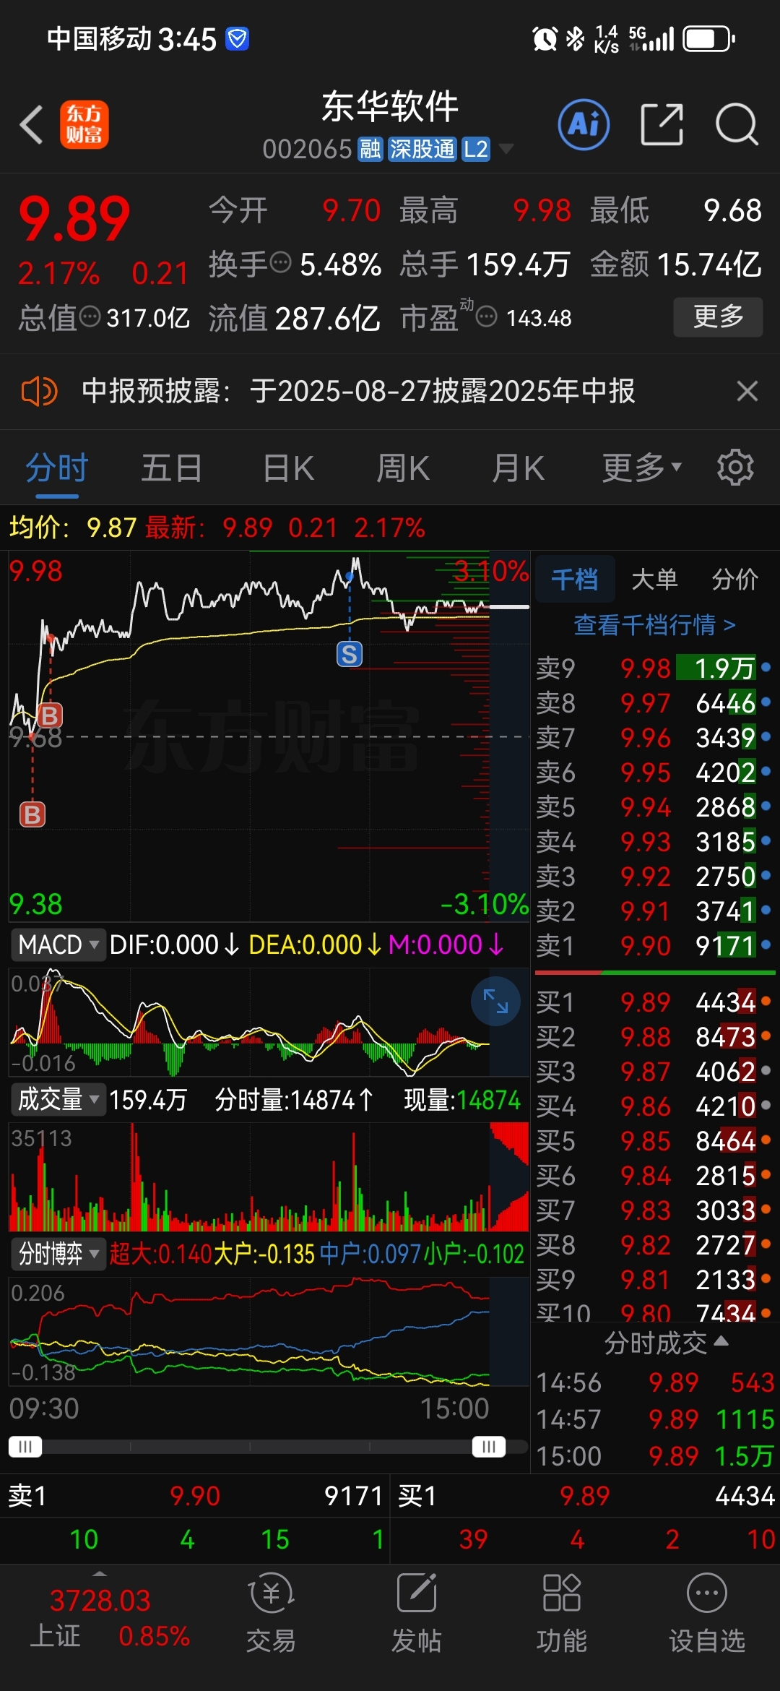Viewport: 780px width, 1691px height.
Task: Tap the info icon beside 总值
Action: click(90, 317)
